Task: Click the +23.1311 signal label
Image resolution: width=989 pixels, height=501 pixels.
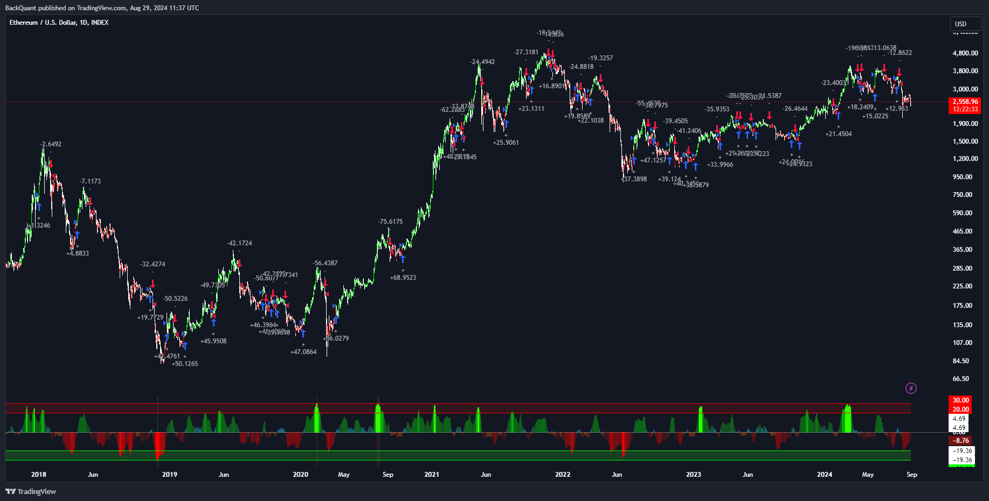Action: click(531, 109)
